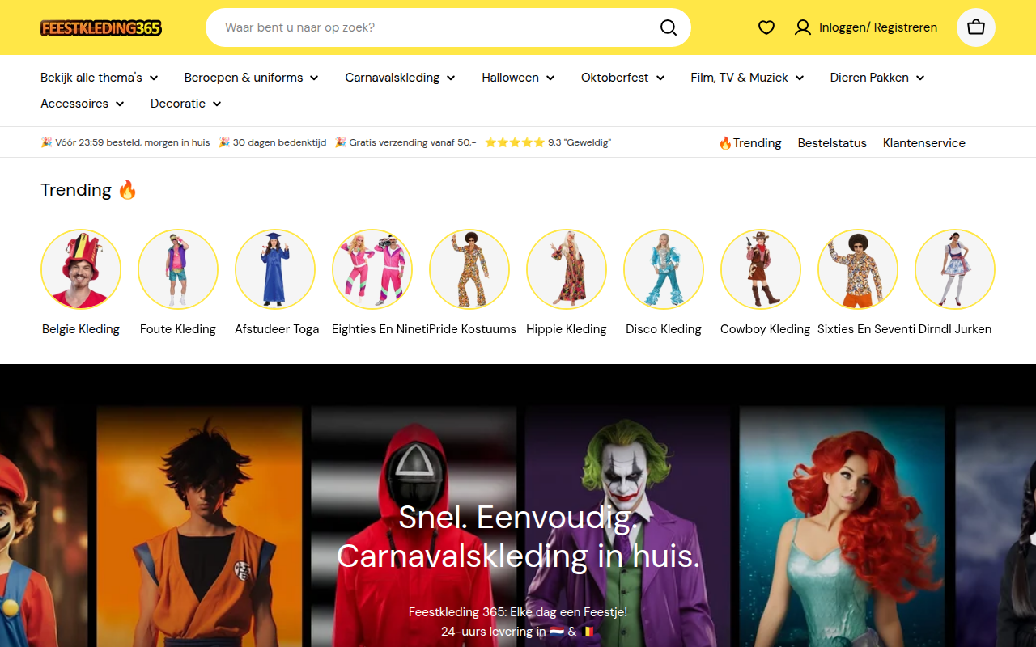The width and height of the screenshot is (1036, 647).
Task: Open the wishlist heart icon
Action: tap(766, 27)
